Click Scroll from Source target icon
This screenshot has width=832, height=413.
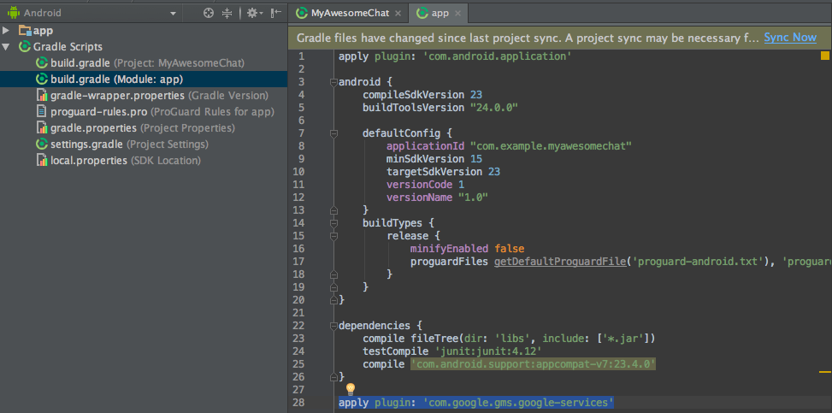[209, 14]
